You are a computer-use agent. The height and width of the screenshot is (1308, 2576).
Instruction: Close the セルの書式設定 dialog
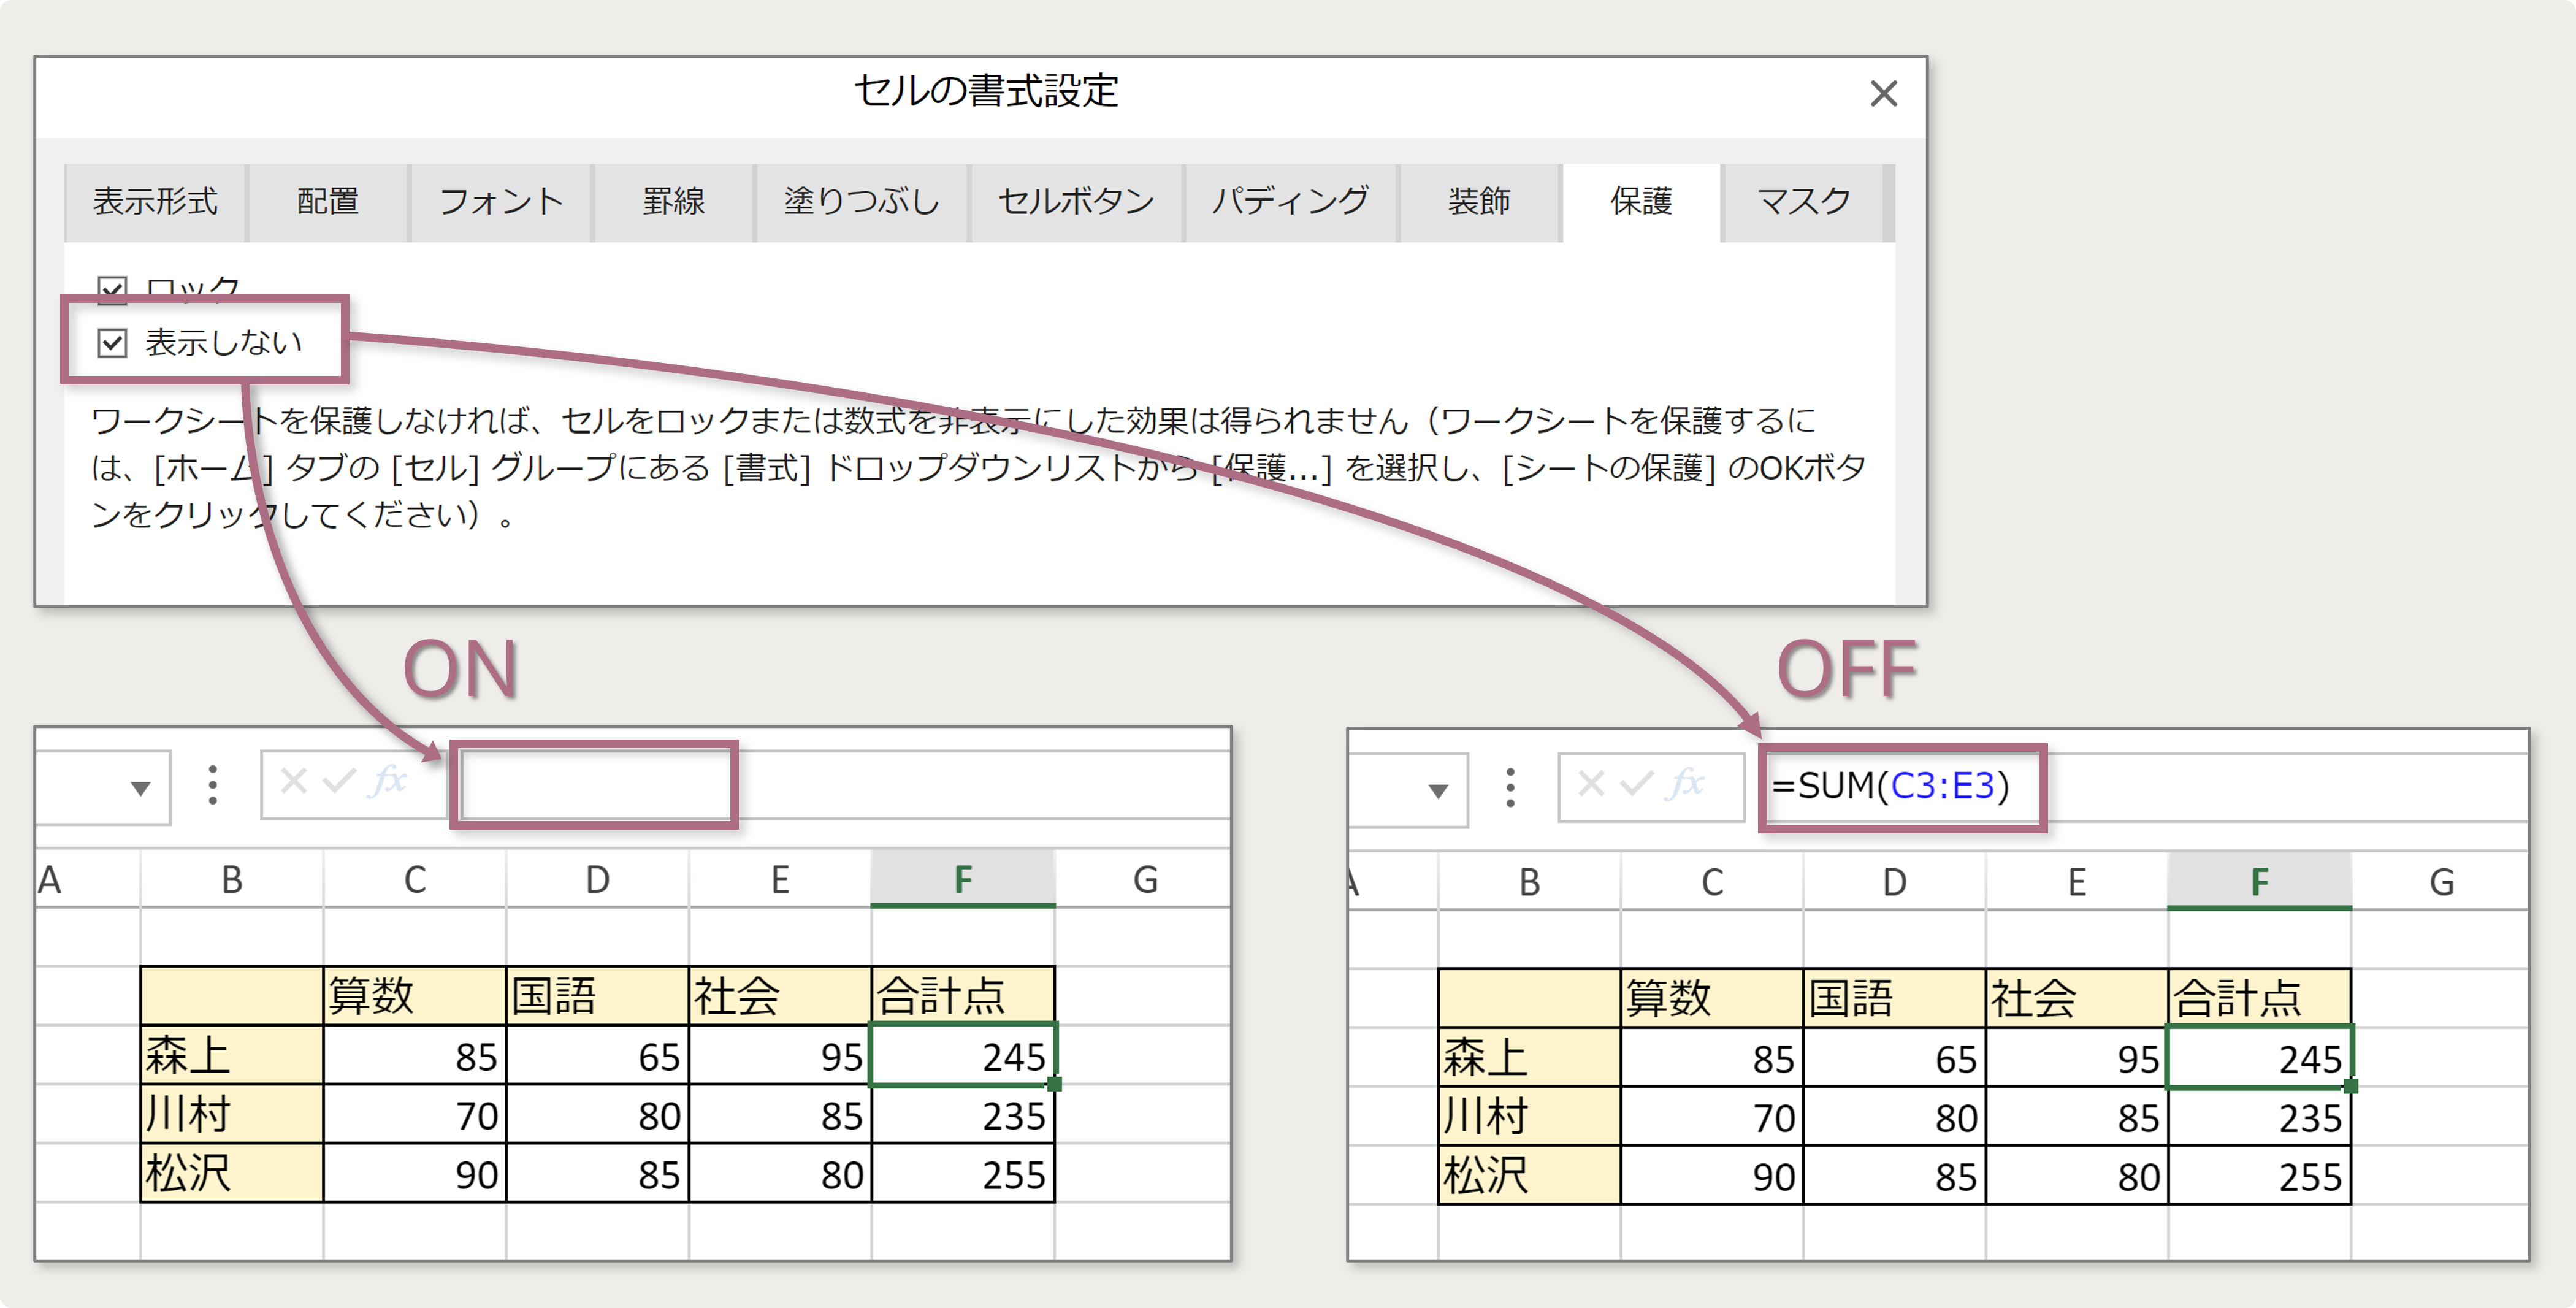point(1883,94)
